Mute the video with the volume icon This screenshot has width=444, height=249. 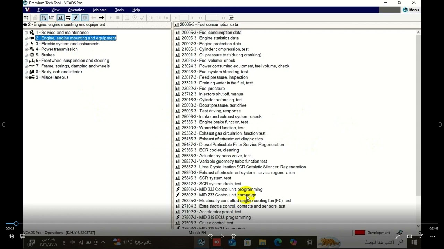[11, 237]
